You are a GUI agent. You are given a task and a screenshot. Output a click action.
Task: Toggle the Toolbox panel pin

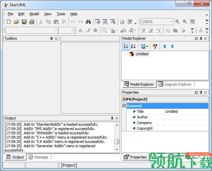click(51, 38)
